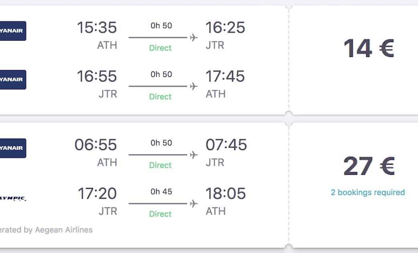This screenshot has width=418, height=253.
Task: Click 'Direct' label on 15:35 flight
Action: 160,48
